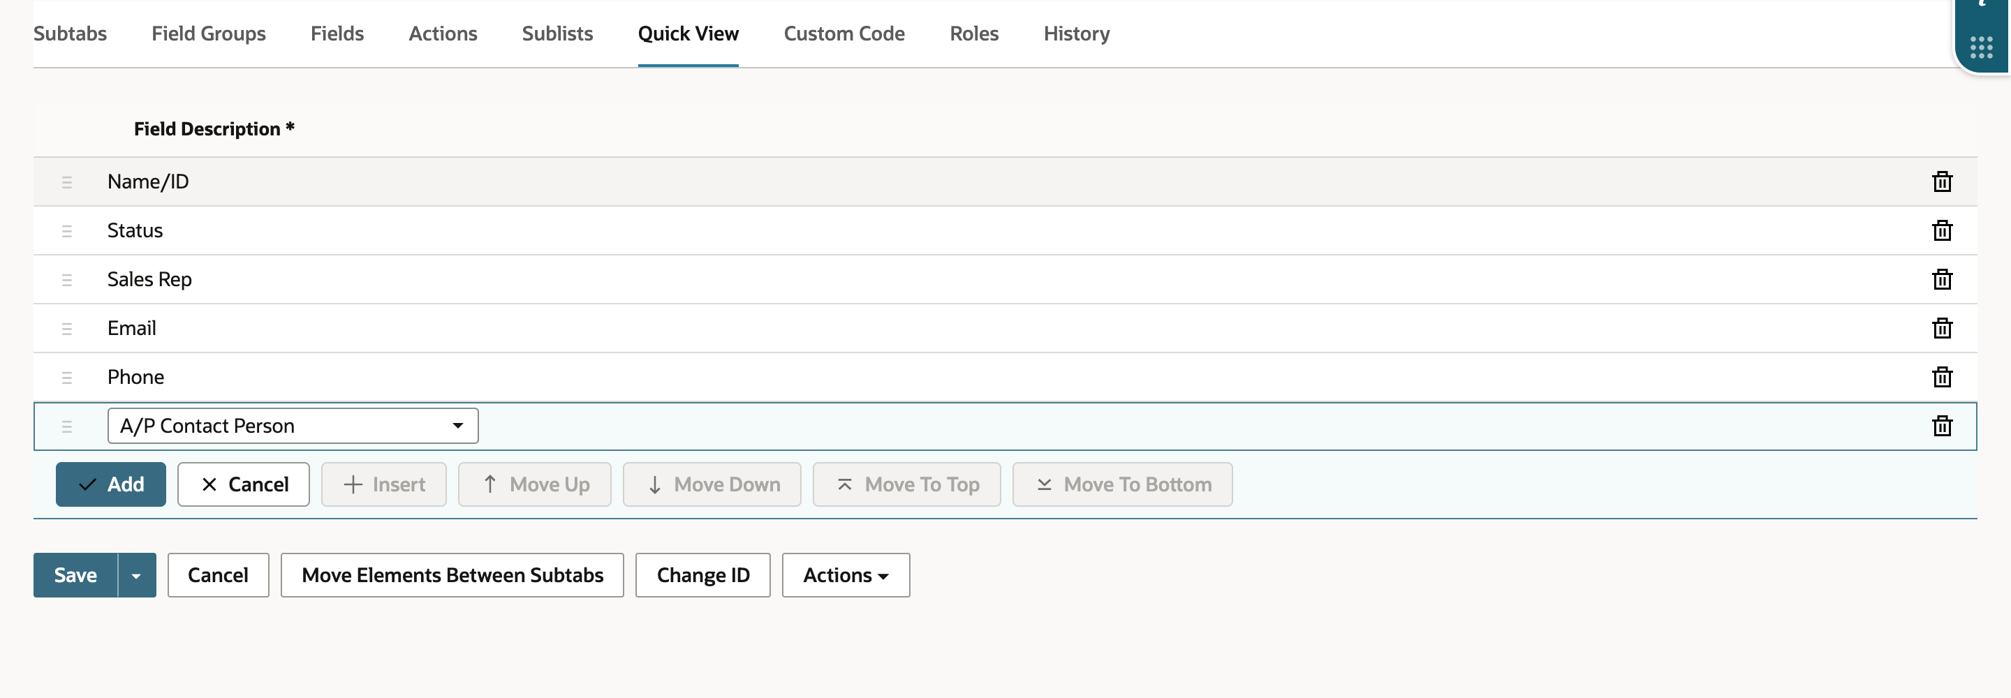Select the Name/ID field row text

click(x=148, y=181)
